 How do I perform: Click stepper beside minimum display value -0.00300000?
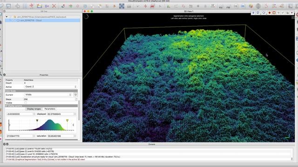click(x=34, y=114)
